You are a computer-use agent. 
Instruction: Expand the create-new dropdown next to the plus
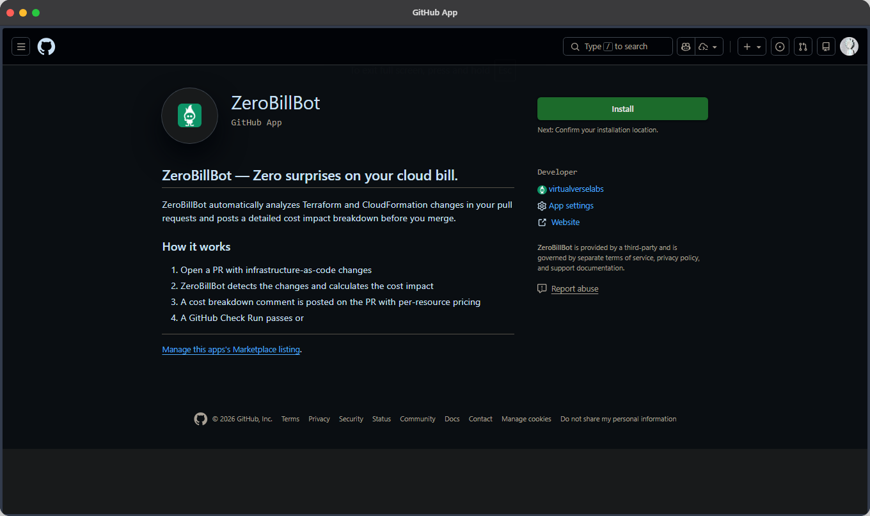coord(759,46)
